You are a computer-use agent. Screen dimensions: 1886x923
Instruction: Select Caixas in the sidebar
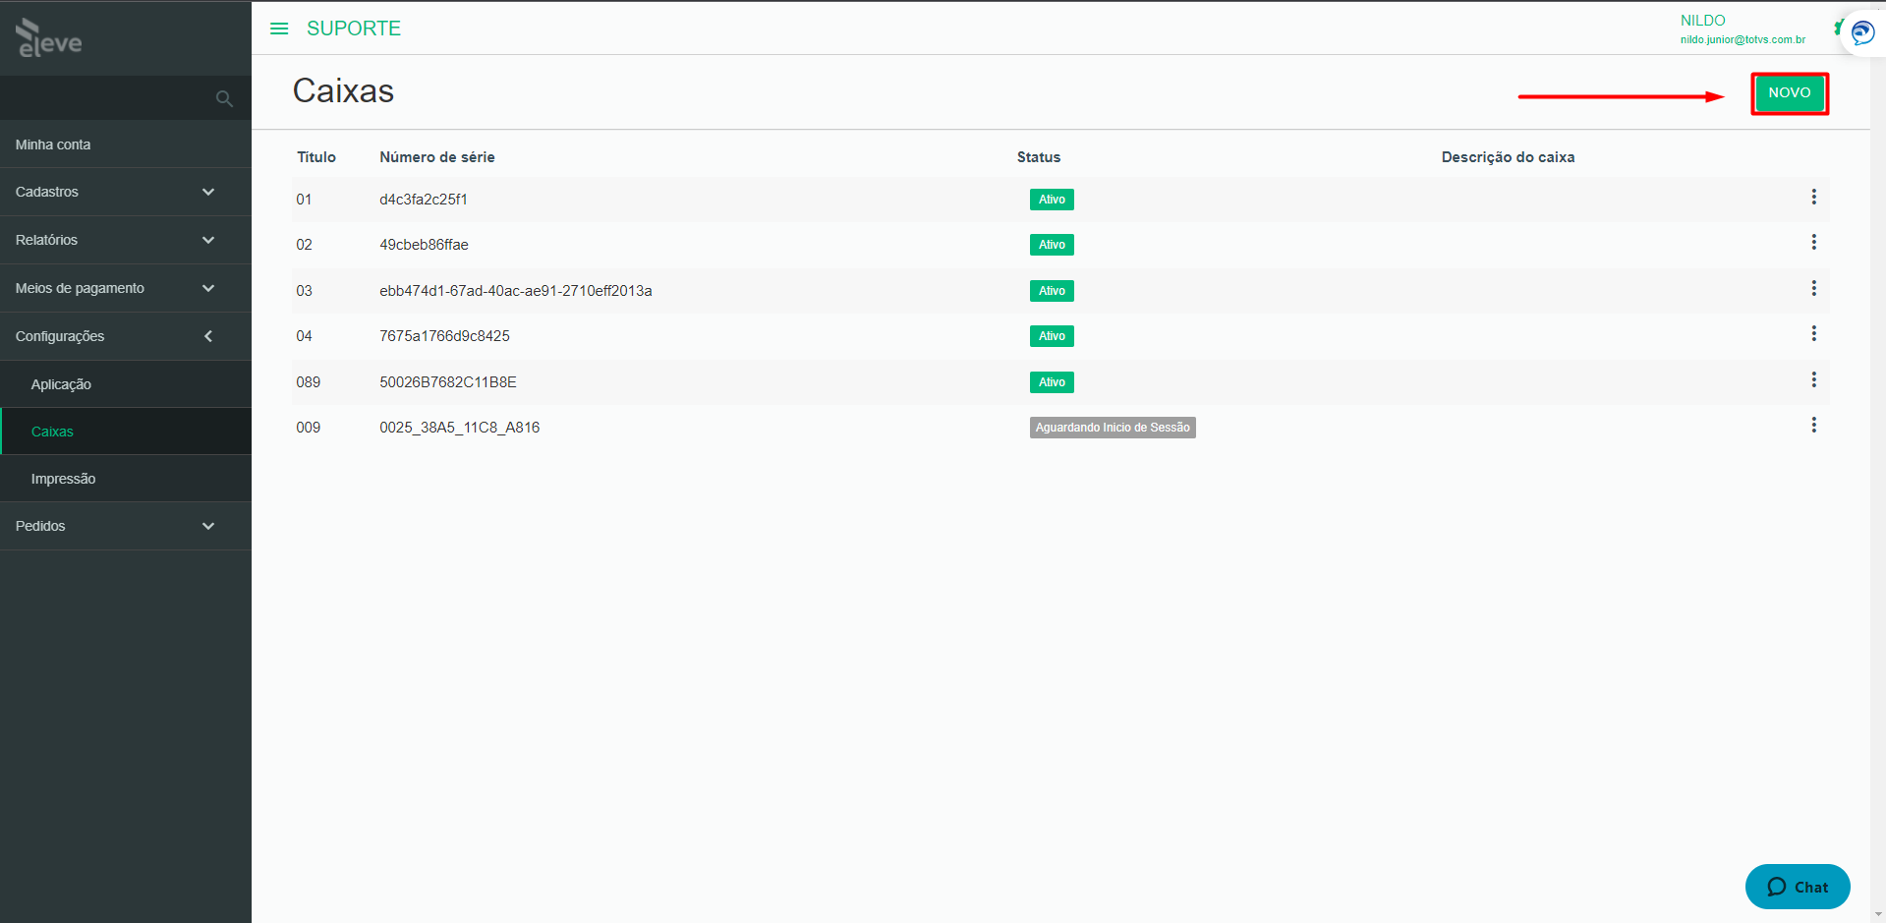126,432
